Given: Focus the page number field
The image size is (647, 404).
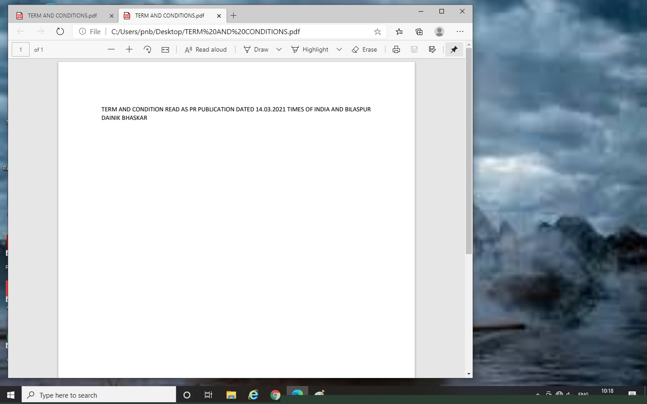Looking at the screenshot, I should point(21,49).
